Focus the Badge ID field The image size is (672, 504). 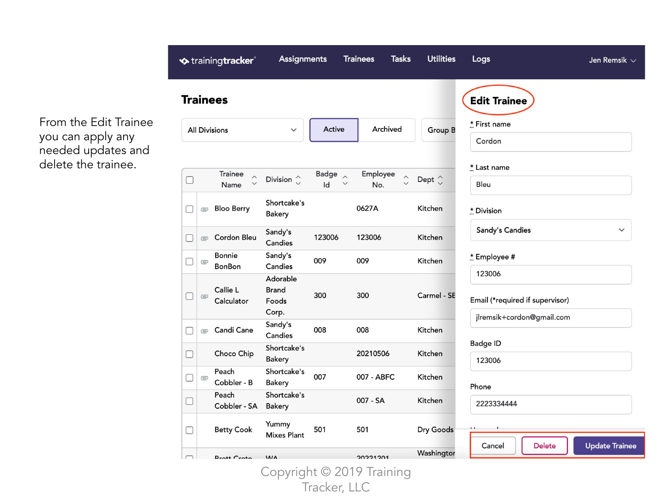point(550,361)
